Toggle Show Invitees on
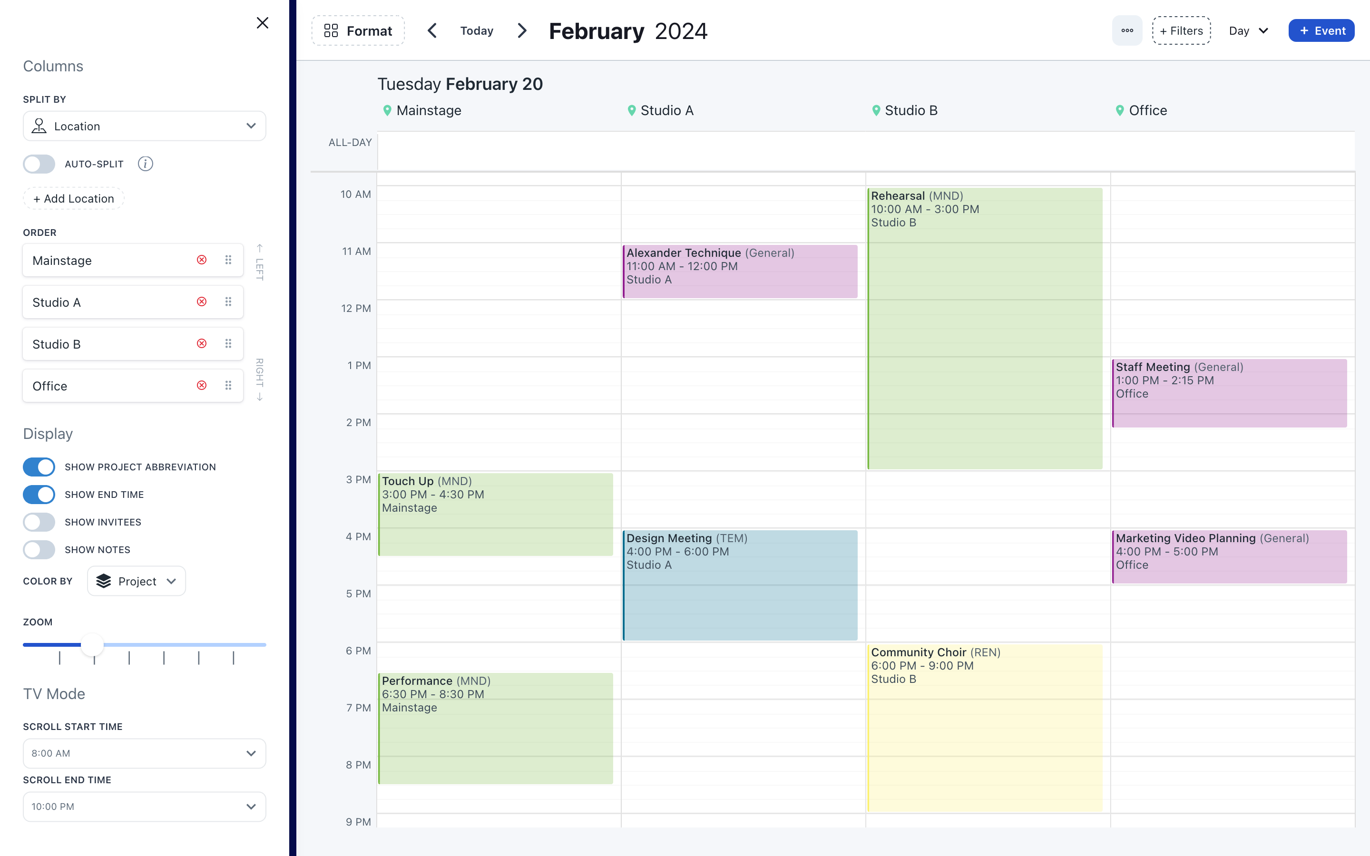The height and width of the screenshot is (856, 1370). (x=39, y=522)
